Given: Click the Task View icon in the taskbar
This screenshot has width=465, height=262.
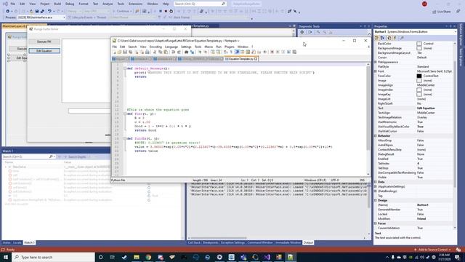Looking at the screenshot, I should click(113, 257).
